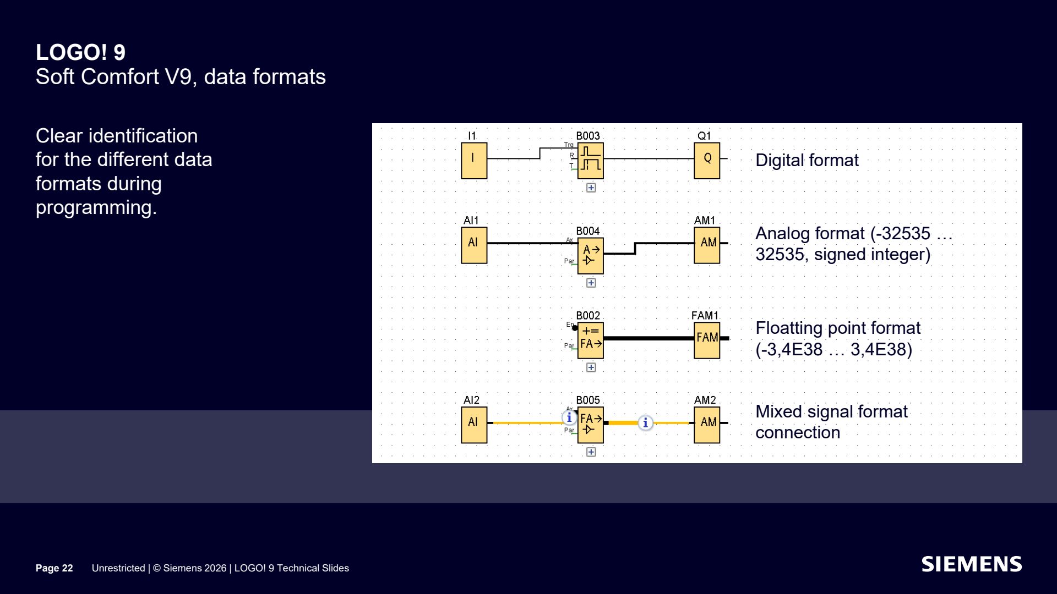The height and width of the screenshot is (594, 1057).
Task: Click the thick wire between B002 and FAM1
Action: (649, 338)
